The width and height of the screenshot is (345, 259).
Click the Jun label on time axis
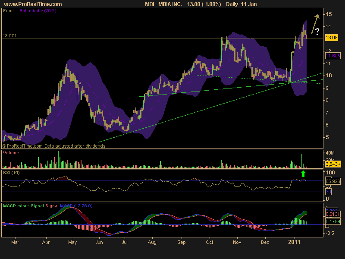99,242
